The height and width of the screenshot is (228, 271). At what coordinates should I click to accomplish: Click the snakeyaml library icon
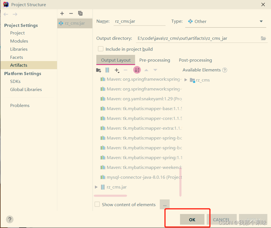click(103, 99)
